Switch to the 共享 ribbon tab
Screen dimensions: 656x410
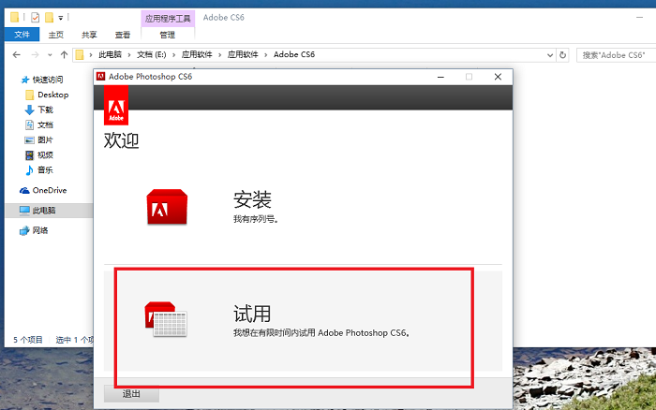[x=89, y=35]
